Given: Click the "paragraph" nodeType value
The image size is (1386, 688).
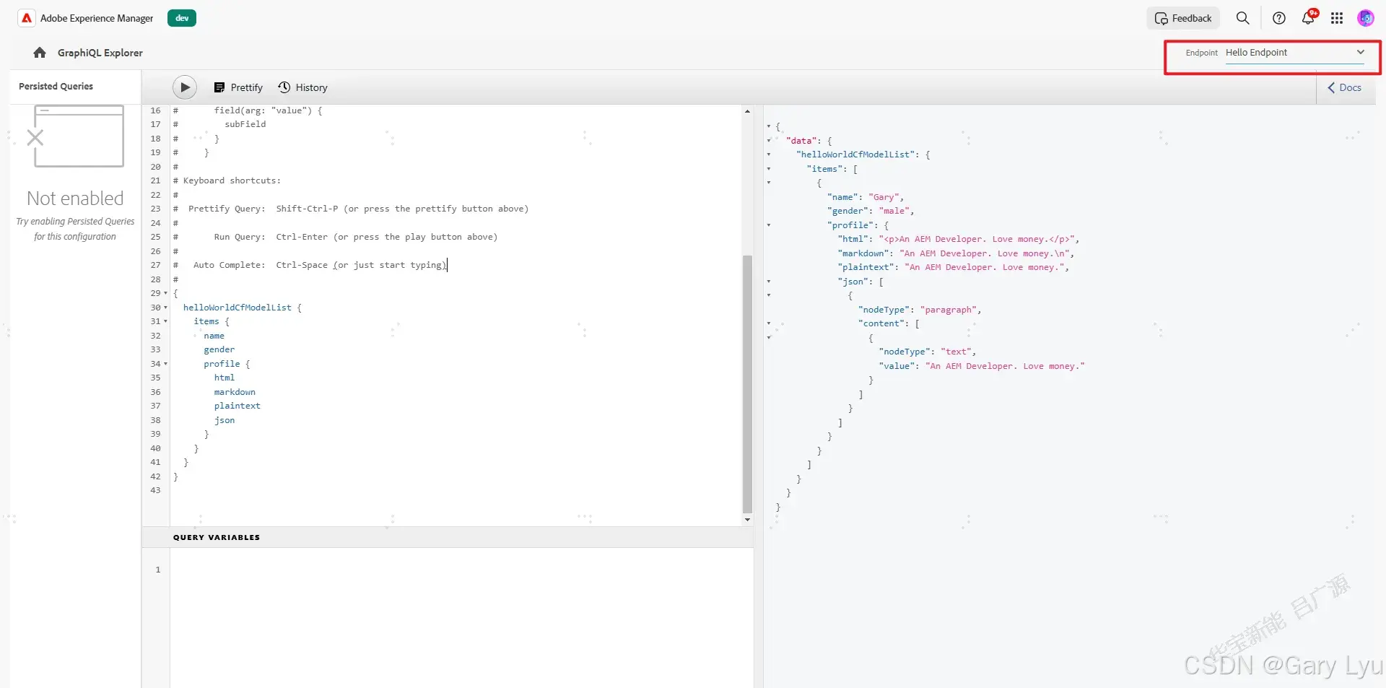Looking at the screenshot, I should [x=949, y=310].
